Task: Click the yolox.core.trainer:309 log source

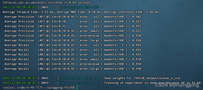Action: pyautogui.click(x=80, y=7)
